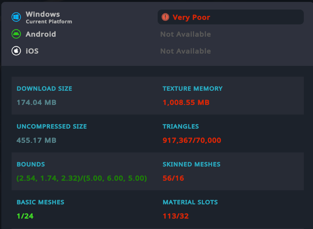
Task: Click the Texture Memory value 1,008.55 MB
Action: [186, 103]
